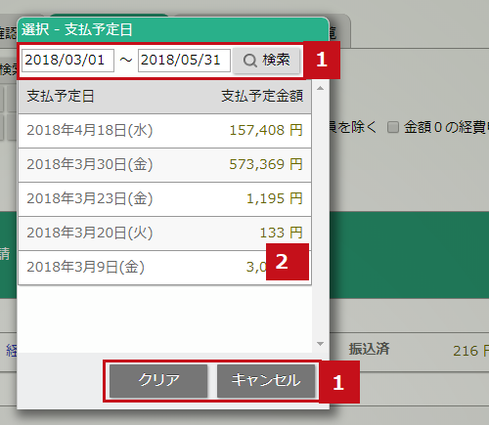The height and width of the screenshot is (425, 489).
Task: Click the 検索 search button
Action: coord(267,61)
